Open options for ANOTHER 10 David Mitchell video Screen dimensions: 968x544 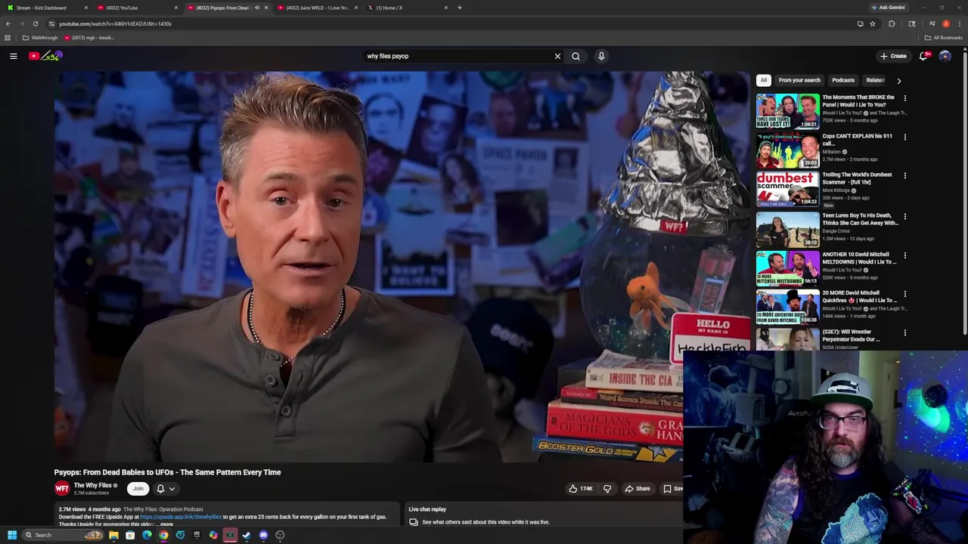click(x=904, y=255)
